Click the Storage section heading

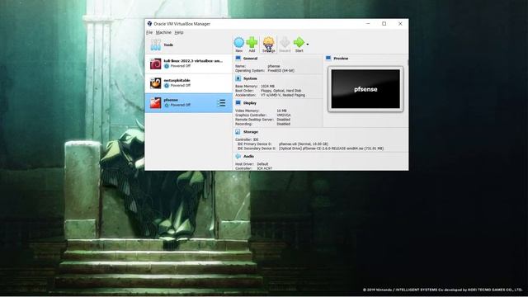(x=251, y=132)
